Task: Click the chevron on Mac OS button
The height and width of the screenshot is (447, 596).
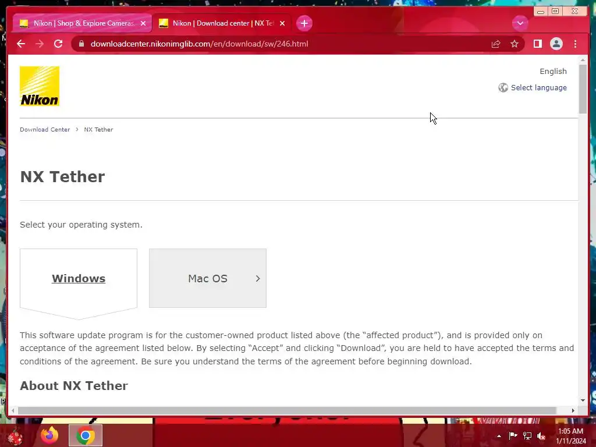Action: coord(258,278)
